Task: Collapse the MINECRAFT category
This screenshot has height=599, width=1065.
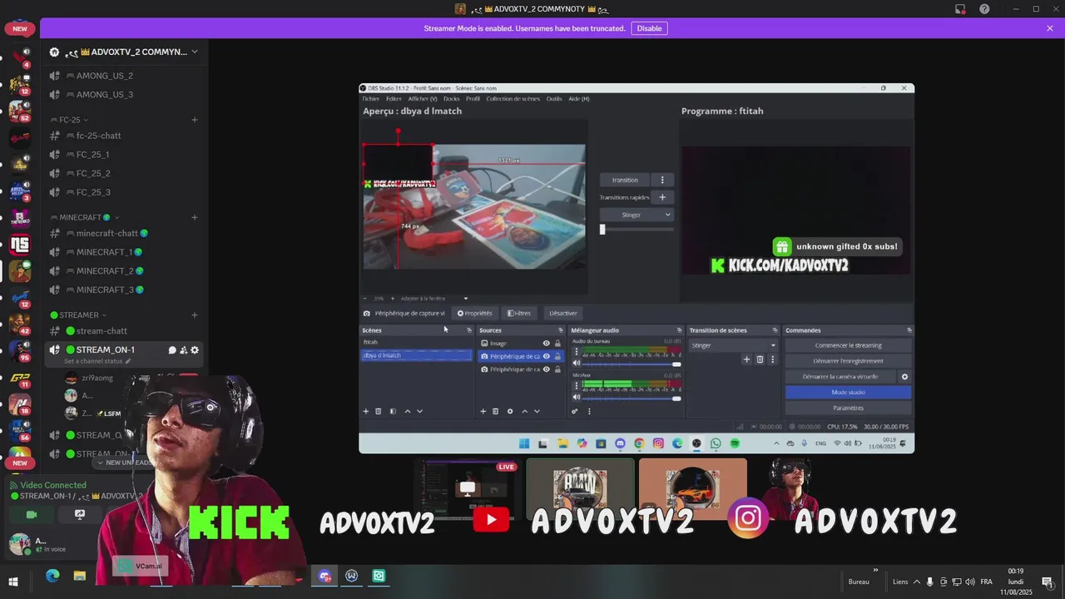Action: (85, 217)
